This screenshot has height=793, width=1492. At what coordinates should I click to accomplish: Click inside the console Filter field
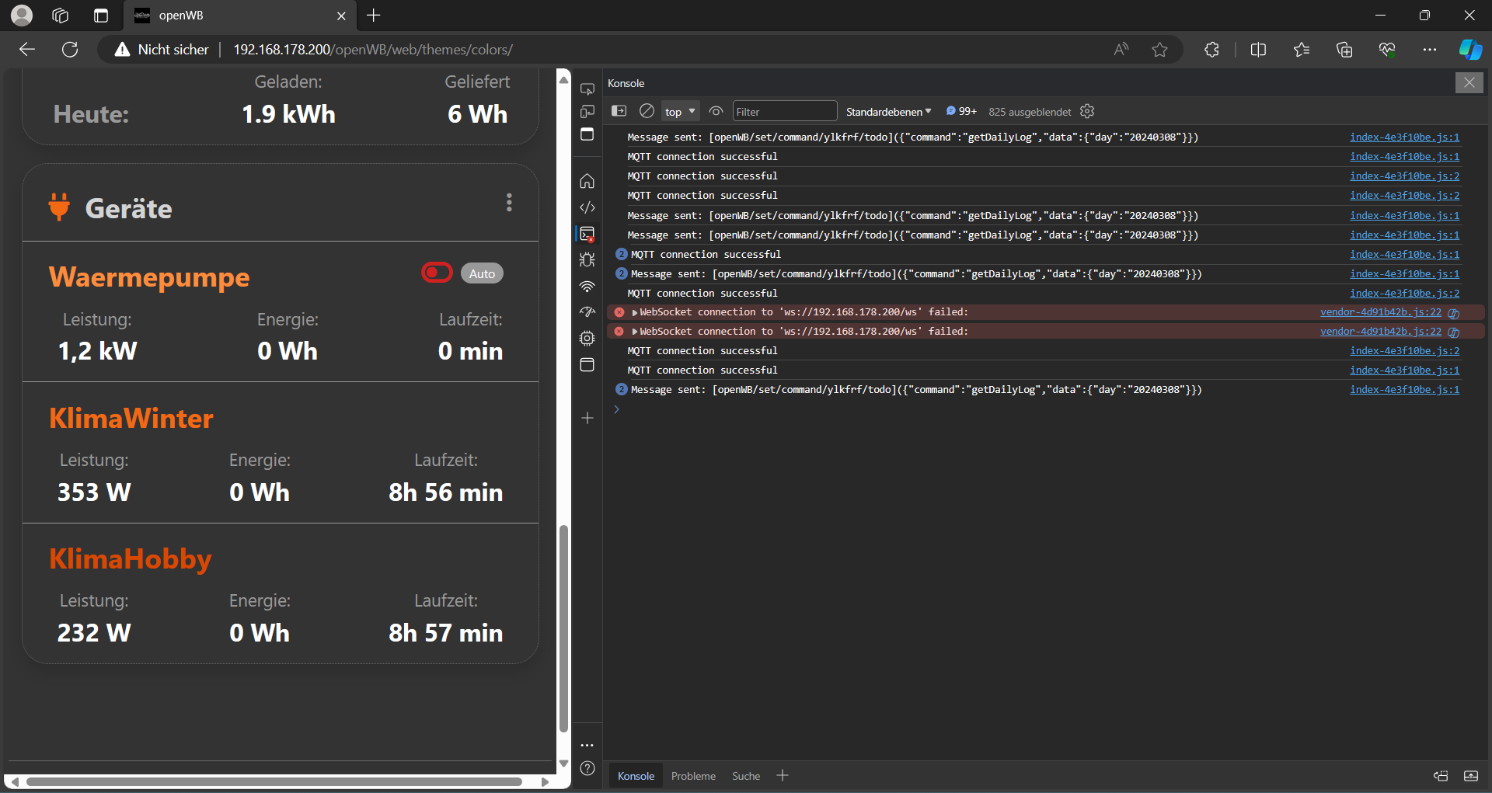click(x=784, y=111)
